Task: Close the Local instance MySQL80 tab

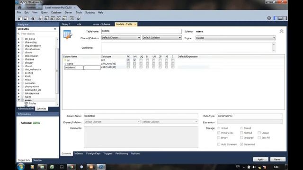Action: coord(75,8)
